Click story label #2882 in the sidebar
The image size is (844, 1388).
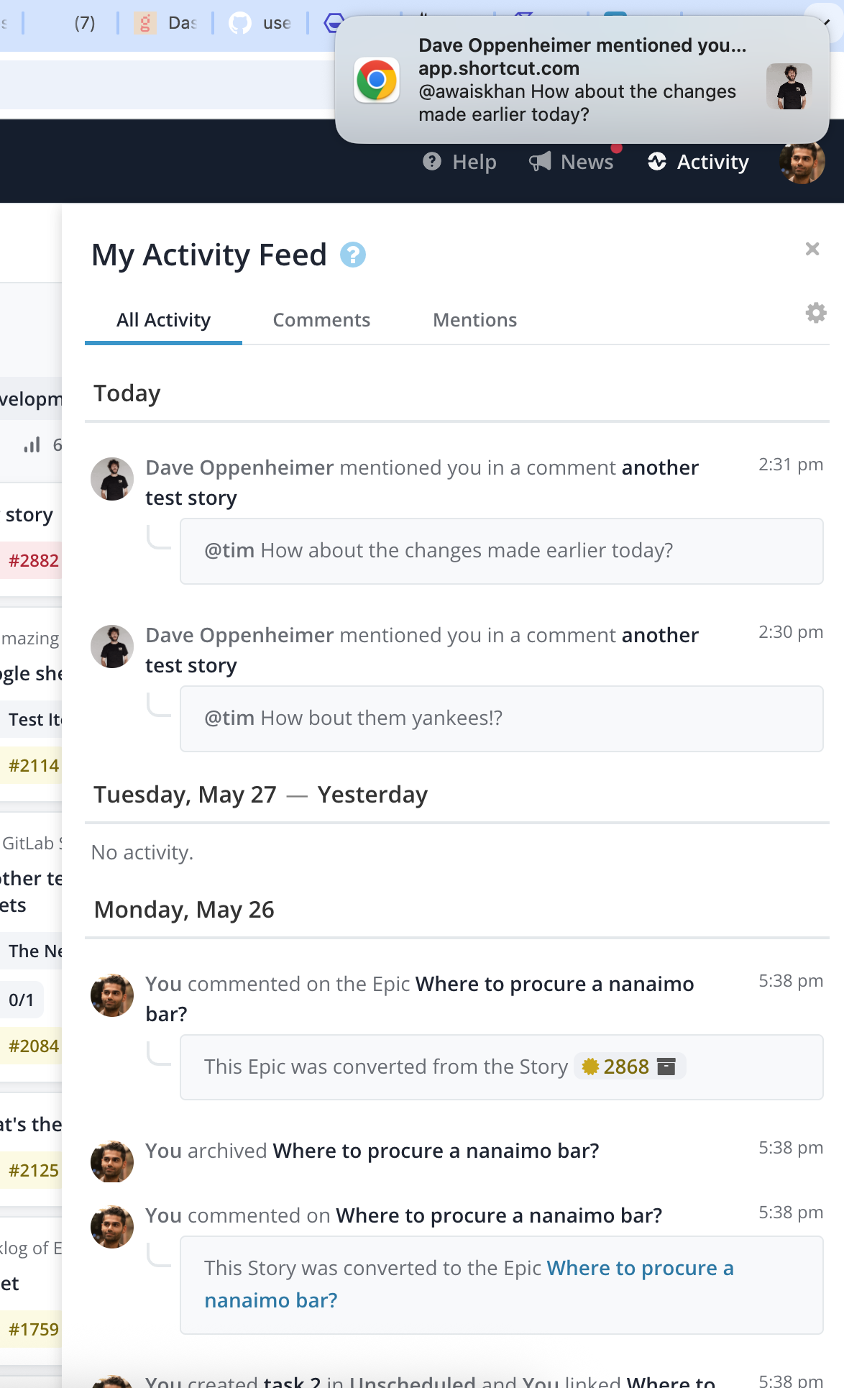point(33,560)
